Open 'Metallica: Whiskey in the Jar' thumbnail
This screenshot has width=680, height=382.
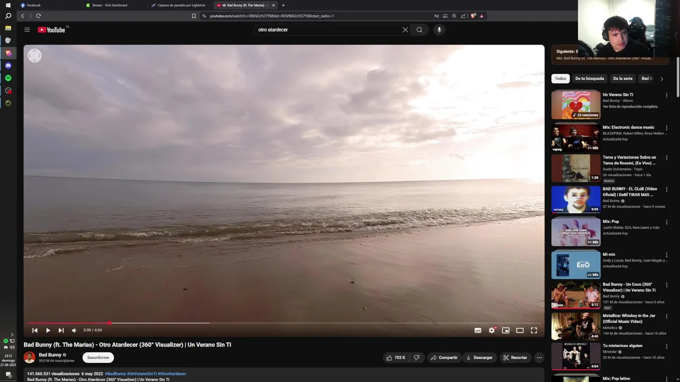tap(576, 326)
